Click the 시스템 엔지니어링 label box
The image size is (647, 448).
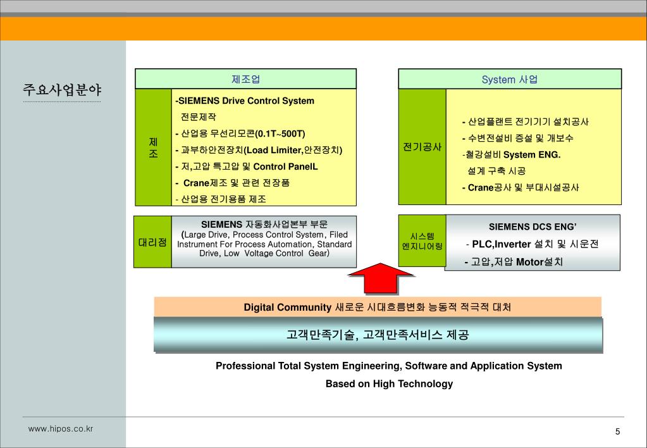[422, 241]
